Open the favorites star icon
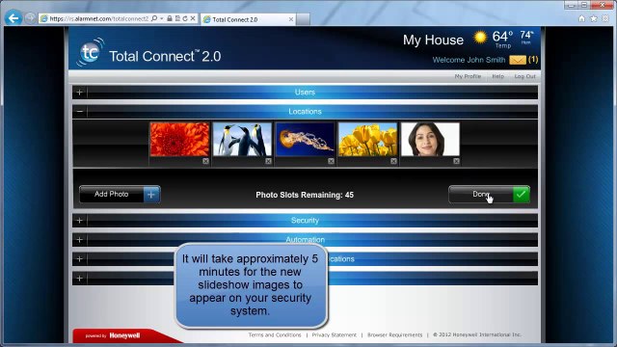 (594, 18)
